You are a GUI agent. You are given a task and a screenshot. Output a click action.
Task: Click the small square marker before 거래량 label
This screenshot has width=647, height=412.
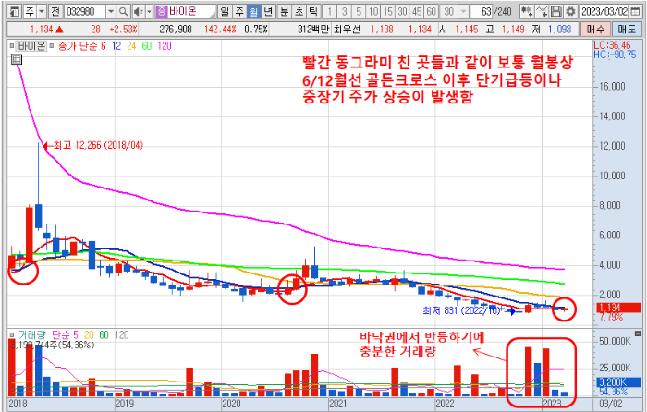click(12, 335)
